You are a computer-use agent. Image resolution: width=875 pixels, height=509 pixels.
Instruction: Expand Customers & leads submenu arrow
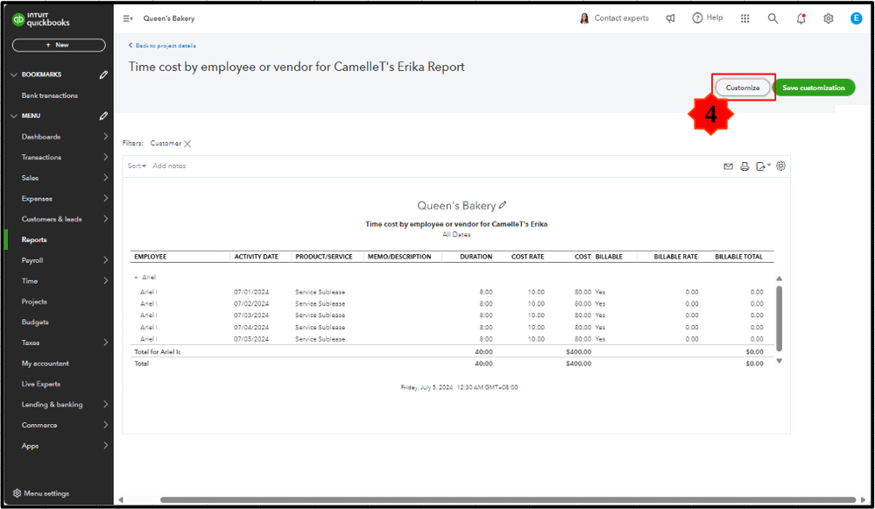point(105,219)
